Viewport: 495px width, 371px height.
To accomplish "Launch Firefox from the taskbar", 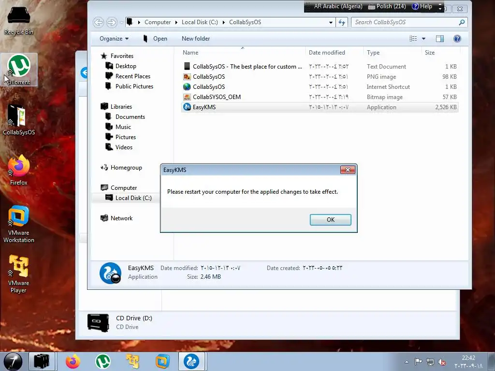I will [x=73, y=361].
